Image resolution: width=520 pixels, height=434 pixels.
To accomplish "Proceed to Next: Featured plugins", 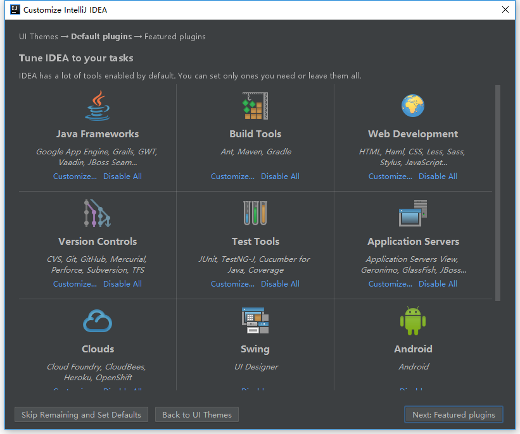I will [x=453, y=415].
